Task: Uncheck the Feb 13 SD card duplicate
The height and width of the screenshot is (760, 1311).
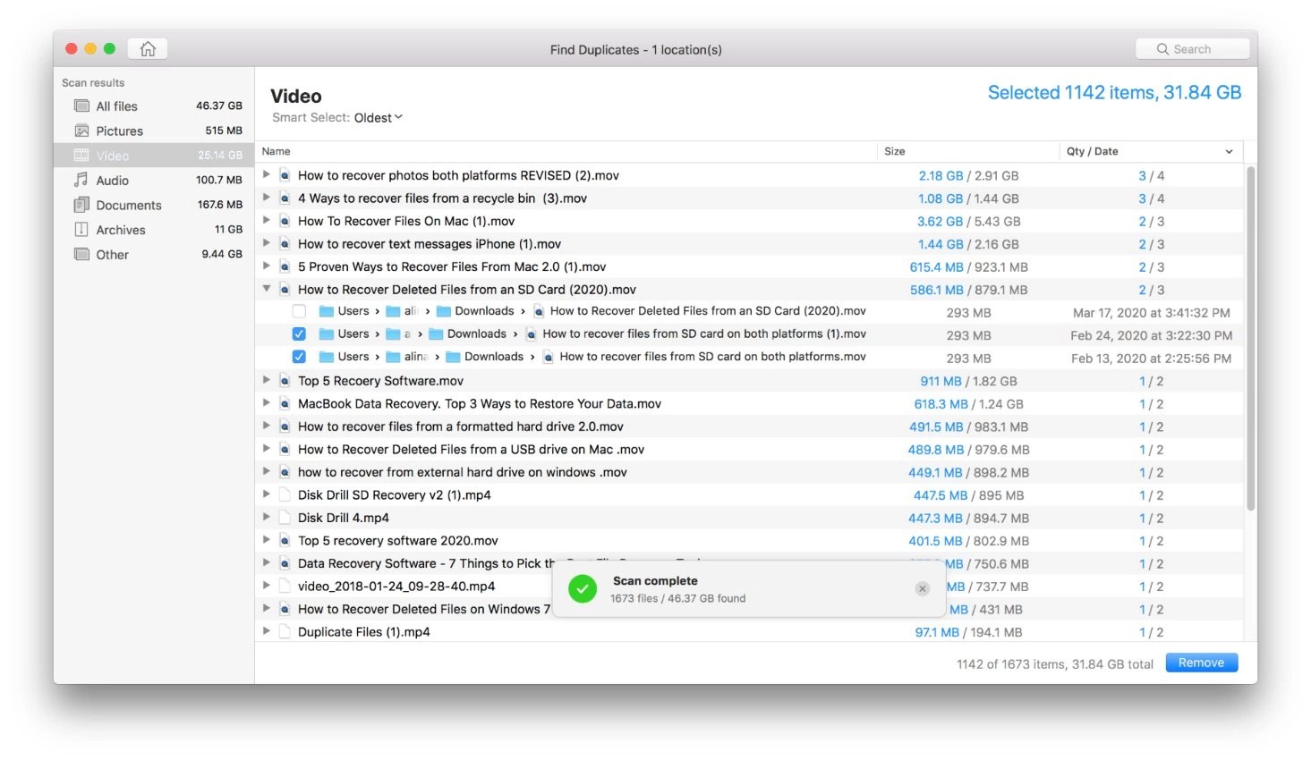Action: [298, 356]
